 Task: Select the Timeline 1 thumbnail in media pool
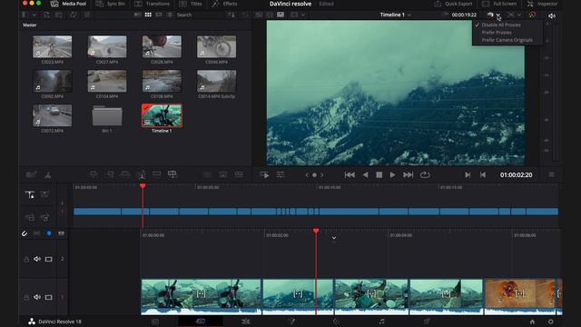[162, 115]
